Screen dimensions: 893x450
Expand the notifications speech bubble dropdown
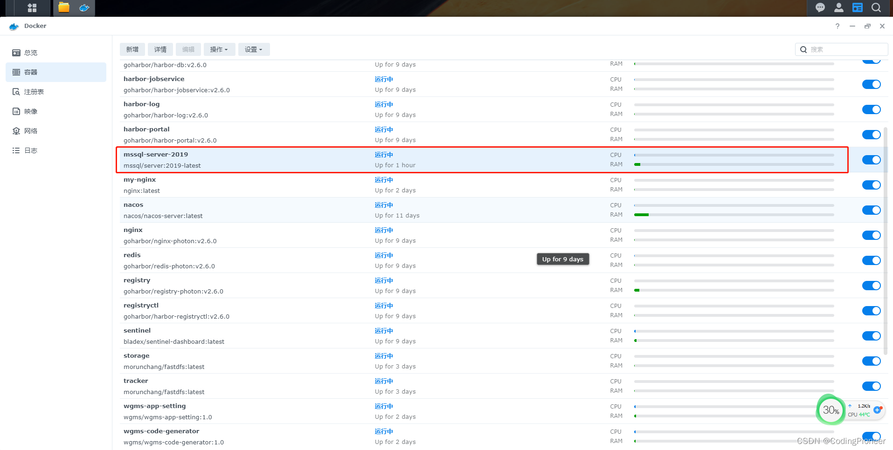click(x=819, y=7)
